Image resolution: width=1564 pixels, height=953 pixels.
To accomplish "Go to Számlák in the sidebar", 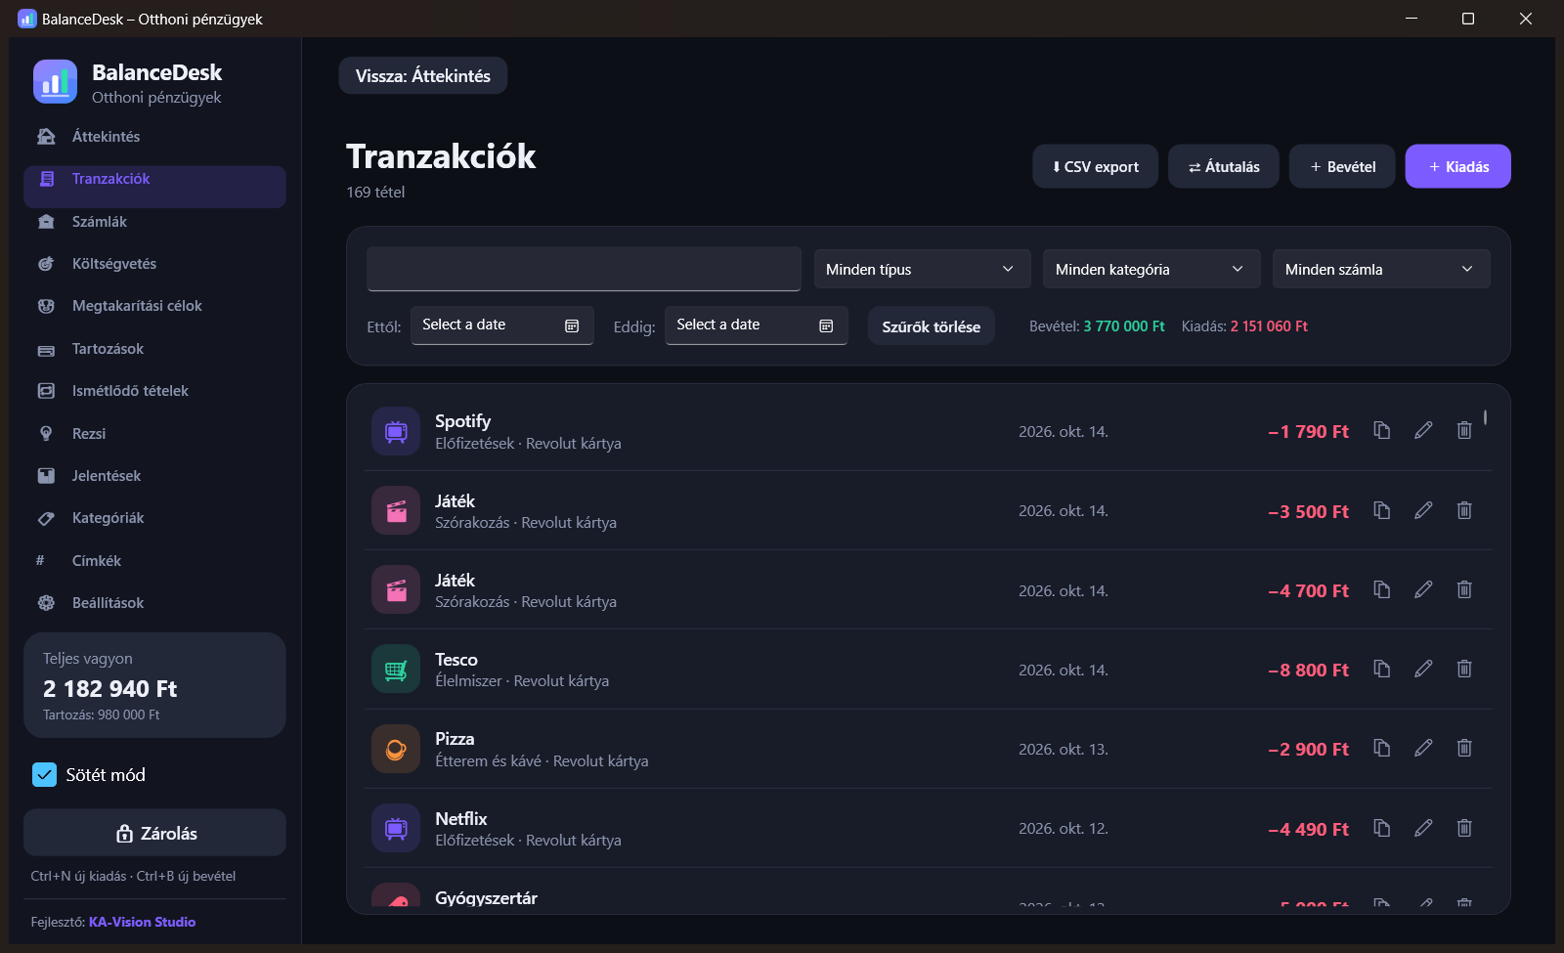I will (x=154, y=222).
